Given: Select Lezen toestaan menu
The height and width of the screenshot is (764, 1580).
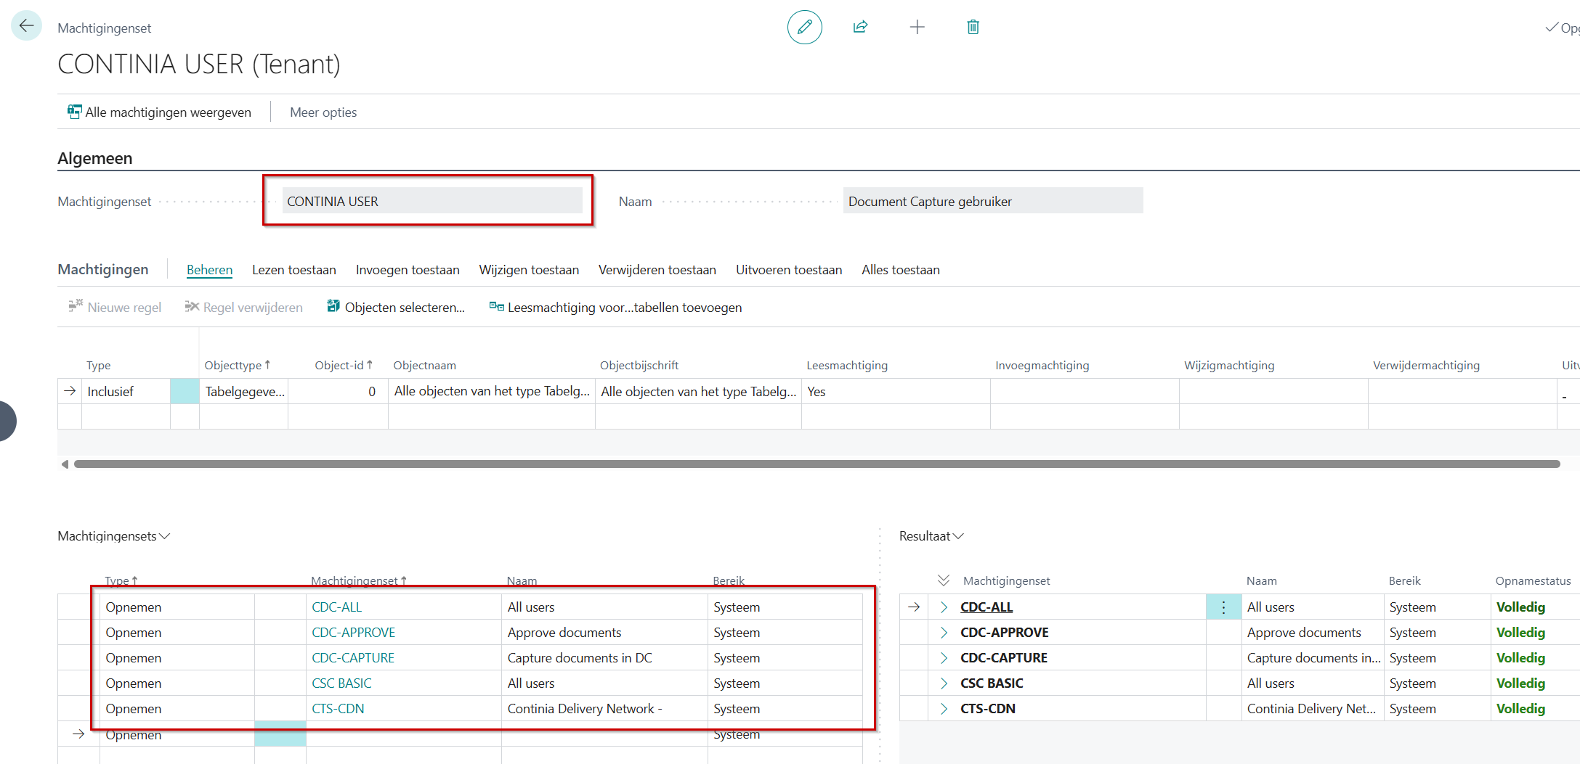Looking at the screenshot, I should (x=294, y=270).
